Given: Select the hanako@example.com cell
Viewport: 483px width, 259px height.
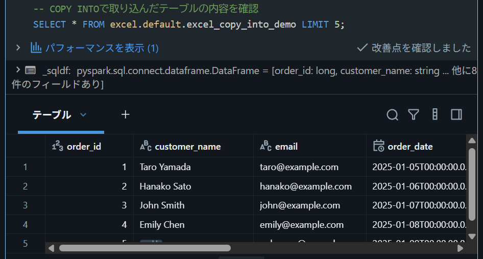Looking at the screenshot, I should point(310,186).
